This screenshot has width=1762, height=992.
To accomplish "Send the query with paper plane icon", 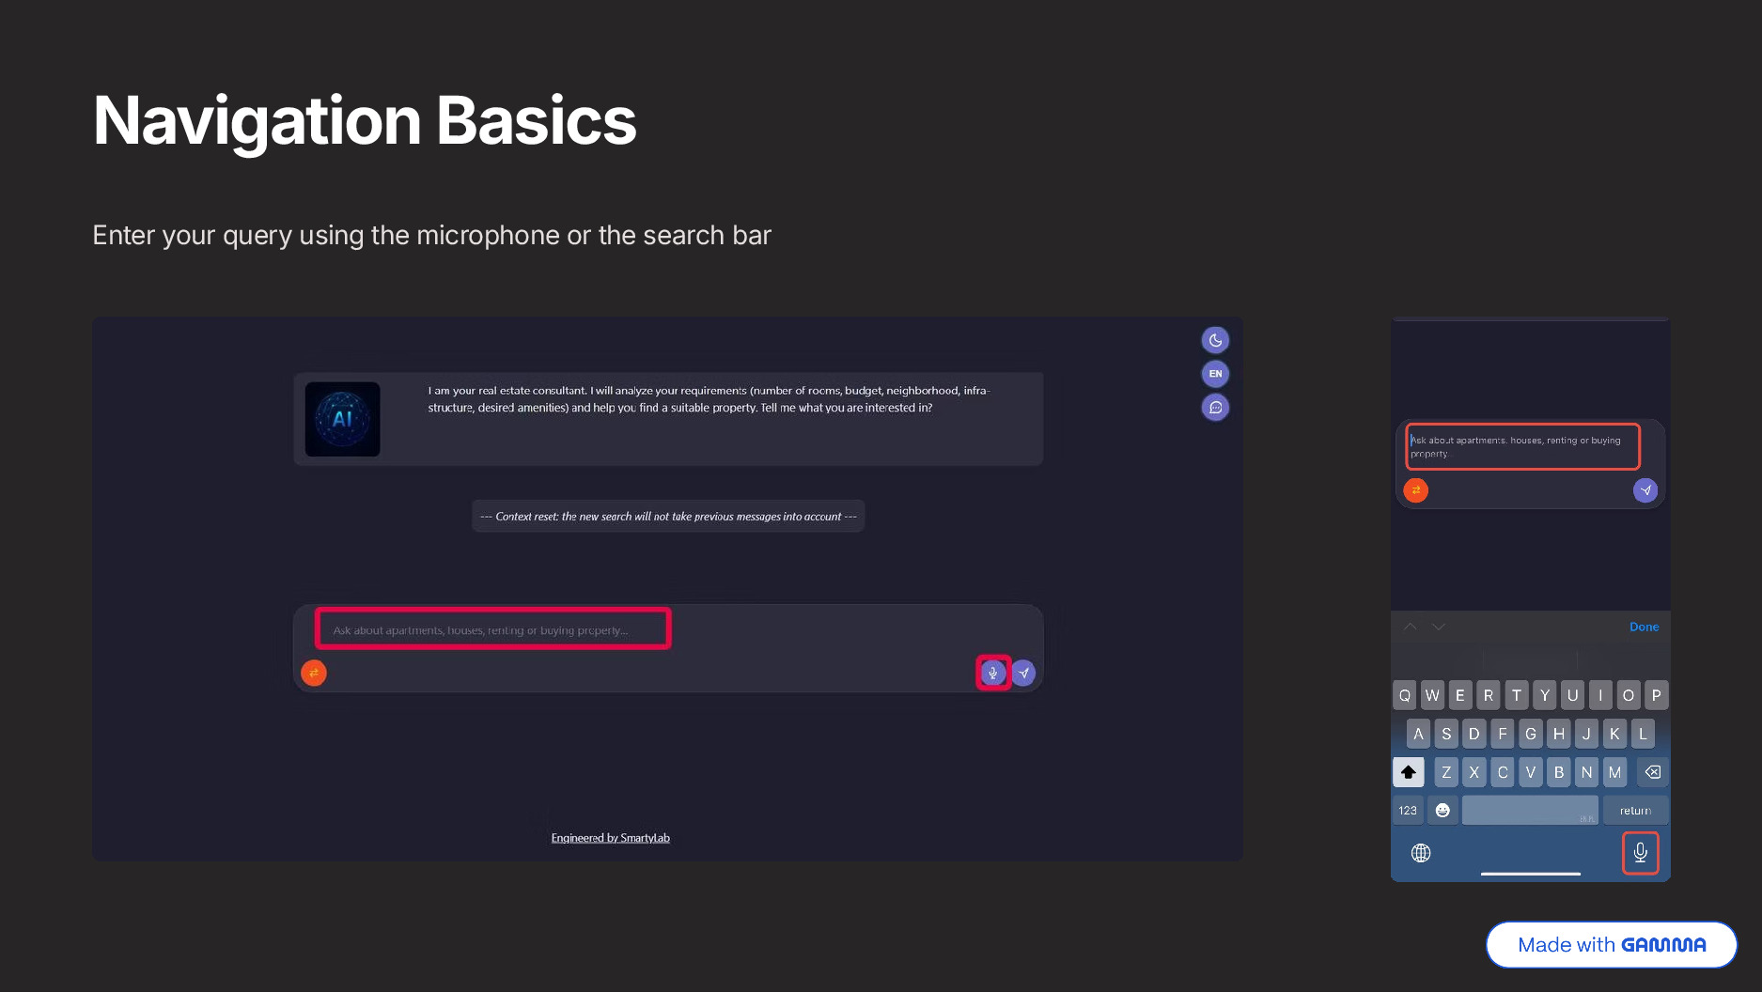I will click(1023, 673).
